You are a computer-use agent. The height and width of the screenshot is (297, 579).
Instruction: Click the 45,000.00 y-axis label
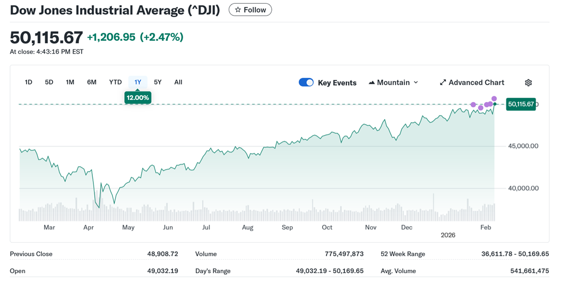click(x=523, y=146)
